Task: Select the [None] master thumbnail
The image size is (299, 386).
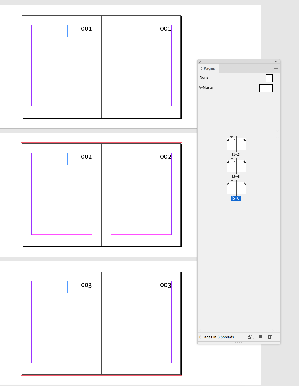Action: tap(269, 78)
